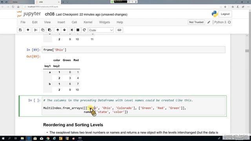Insert a cell below with plus icon

coord(28,30)
